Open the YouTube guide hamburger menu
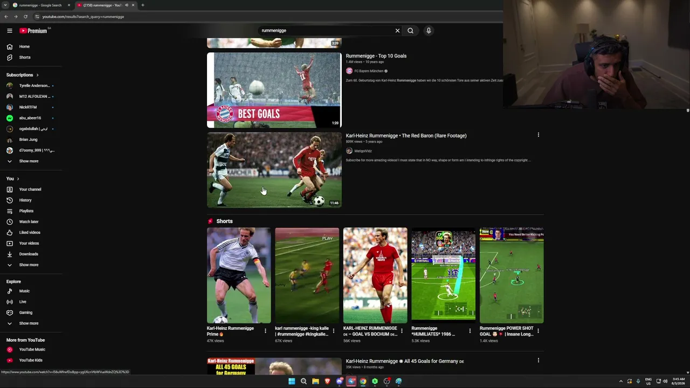This screenshot has width=690, height=388. (x=9, y=31)
